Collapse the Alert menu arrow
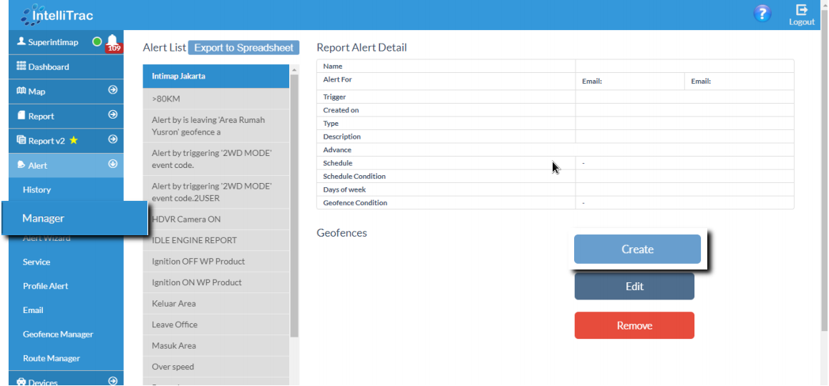The image size is (829, 386). (x=112, y=164)
